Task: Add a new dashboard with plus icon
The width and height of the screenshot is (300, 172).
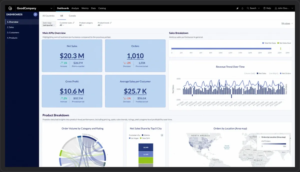Action: 35,14
